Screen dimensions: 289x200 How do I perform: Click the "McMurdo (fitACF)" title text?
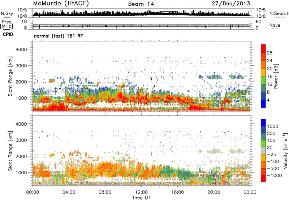tap(61, 3)
